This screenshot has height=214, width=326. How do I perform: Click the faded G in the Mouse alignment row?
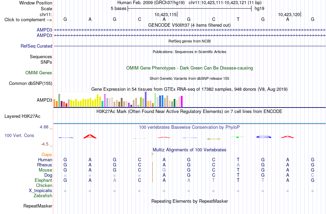coord(164,170)
